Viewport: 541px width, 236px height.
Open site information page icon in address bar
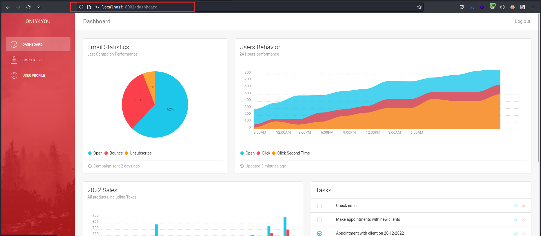coord(89,7)
